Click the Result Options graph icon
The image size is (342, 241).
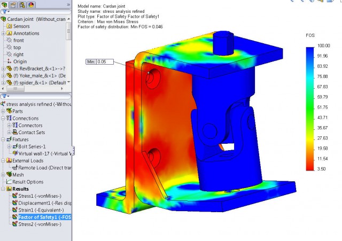[9, 182]
